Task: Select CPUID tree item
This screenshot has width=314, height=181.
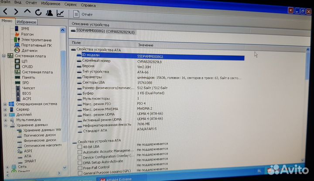Action: [27, 66]
